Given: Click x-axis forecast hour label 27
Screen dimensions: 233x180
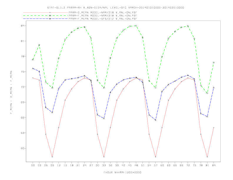Looking at the screenshot, I should (91, 165).
